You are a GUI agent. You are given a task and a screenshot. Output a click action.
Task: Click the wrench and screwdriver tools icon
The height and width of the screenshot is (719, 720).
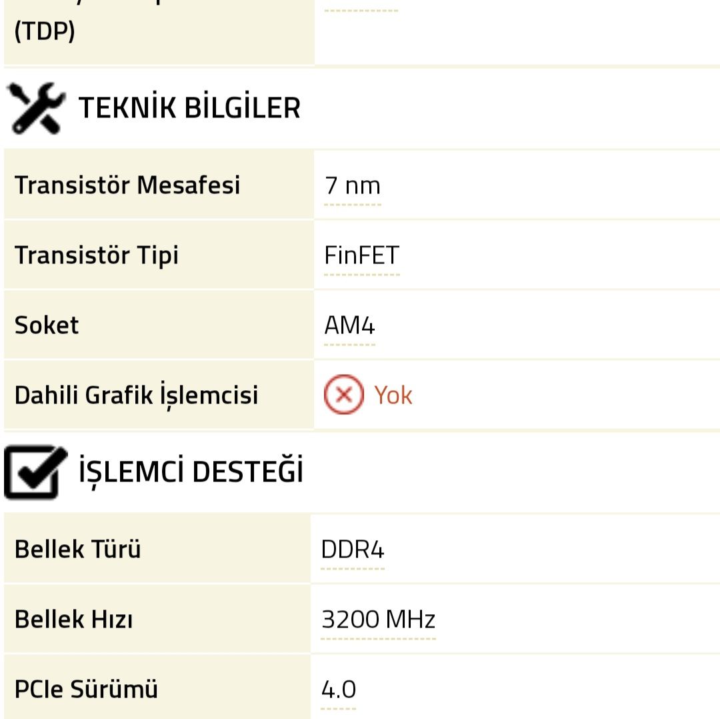(x=36, y=109)
